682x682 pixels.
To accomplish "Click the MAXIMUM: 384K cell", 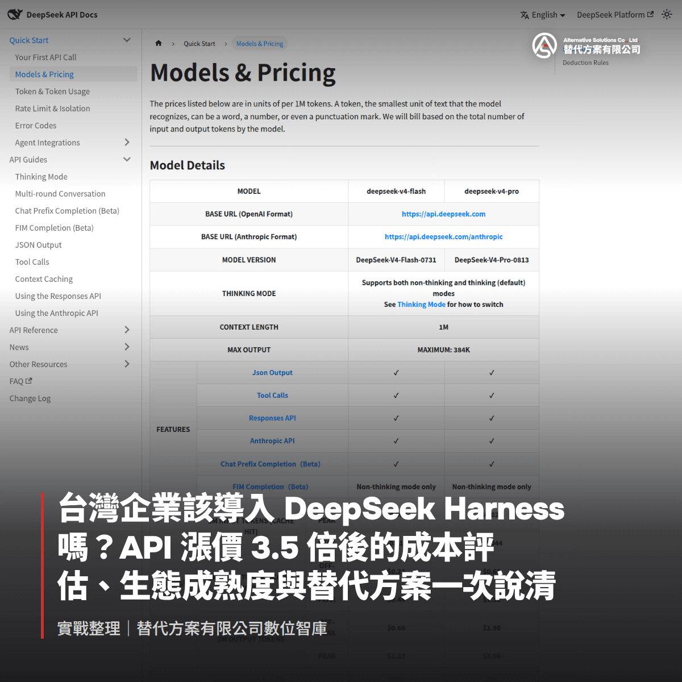I will tap(444, 350).
